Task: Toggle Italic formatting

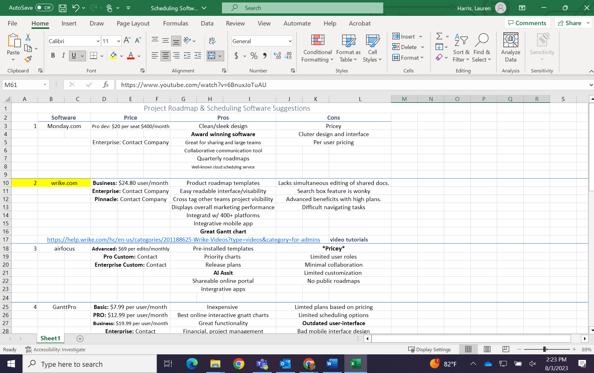Action: pos(64,56)
